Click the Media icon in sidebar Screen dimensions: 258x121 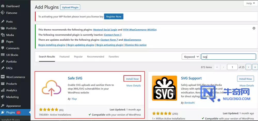[x=3, y=35]
